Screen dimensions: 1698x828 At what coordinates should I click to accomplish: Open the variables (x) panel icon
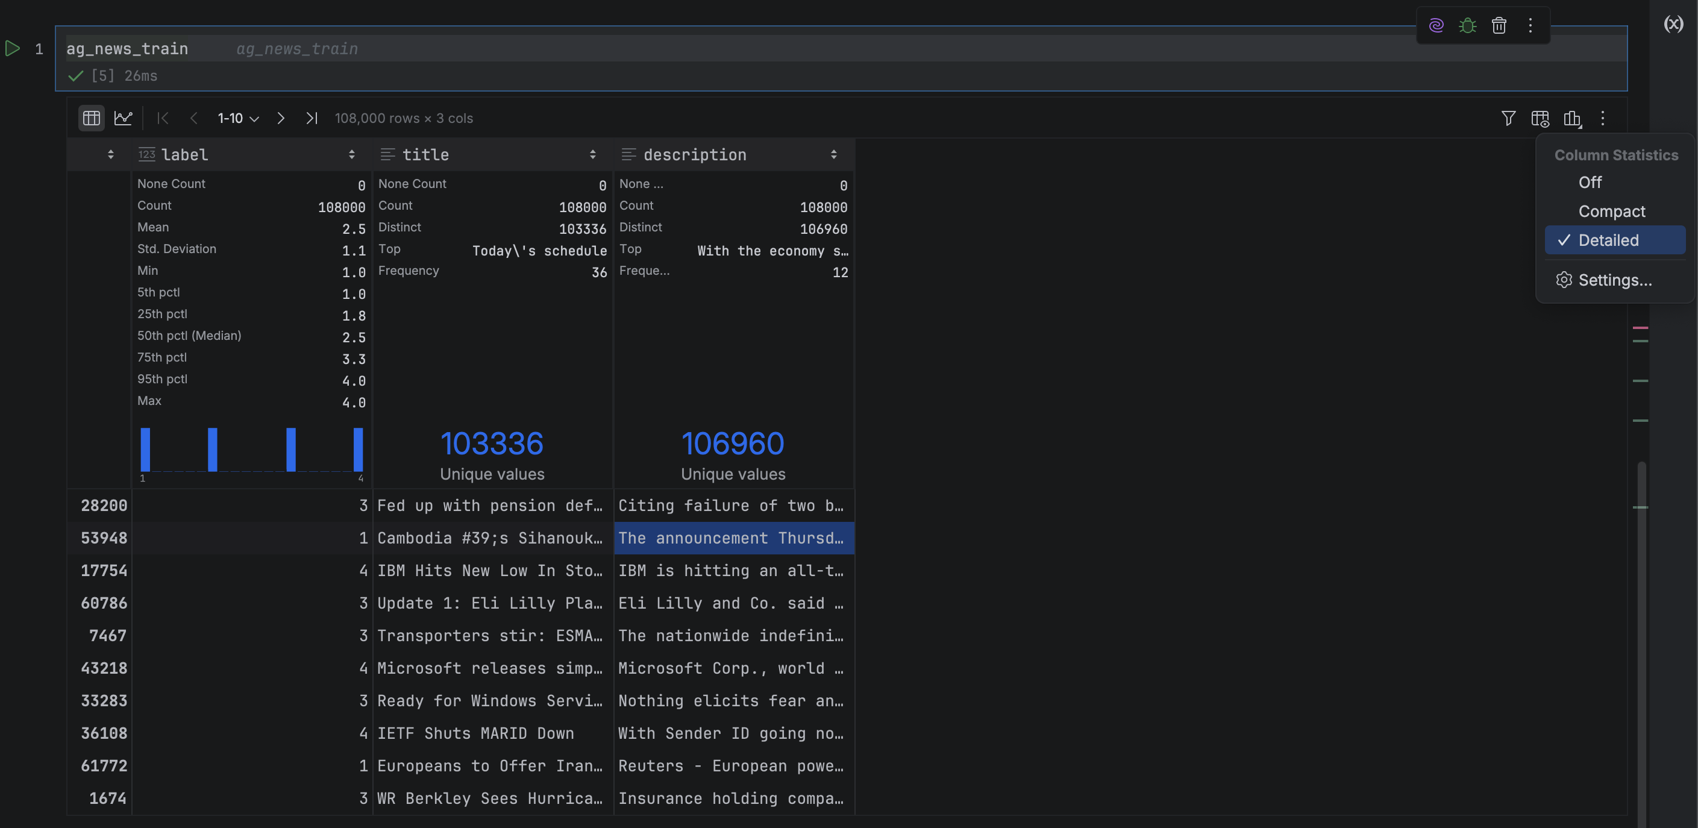pos(1673,24)
